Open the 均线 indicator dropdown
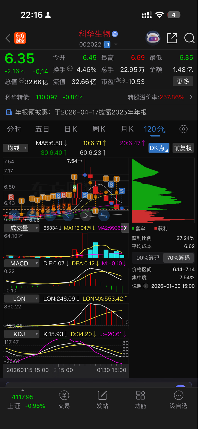The width and height of the screenshot is (198, 429). (x=15, y=148)
